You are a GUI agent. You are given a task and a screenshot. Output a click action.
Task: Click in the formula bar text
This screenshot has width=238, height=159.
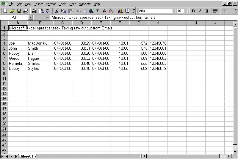tap(103, 18)
